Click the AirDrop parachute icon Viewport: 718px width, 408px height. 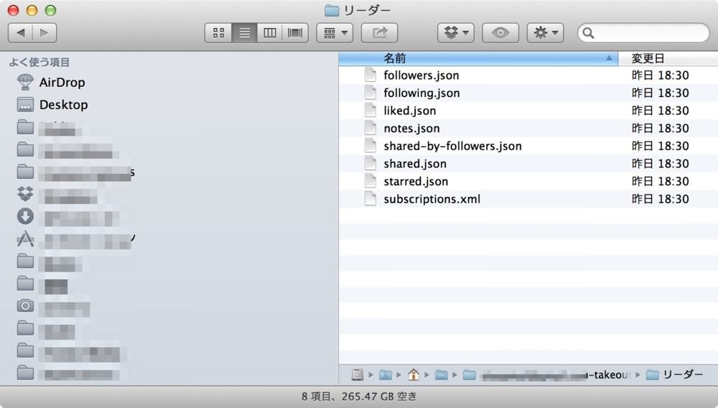click(x=25, y=83)
